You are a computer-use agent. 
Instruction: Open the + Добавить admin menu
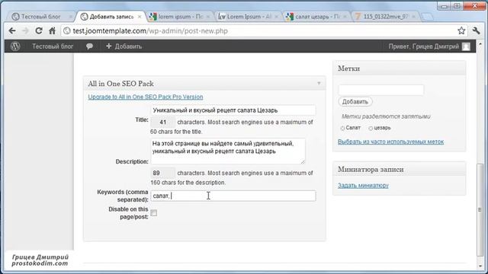(x=124, y=46)
